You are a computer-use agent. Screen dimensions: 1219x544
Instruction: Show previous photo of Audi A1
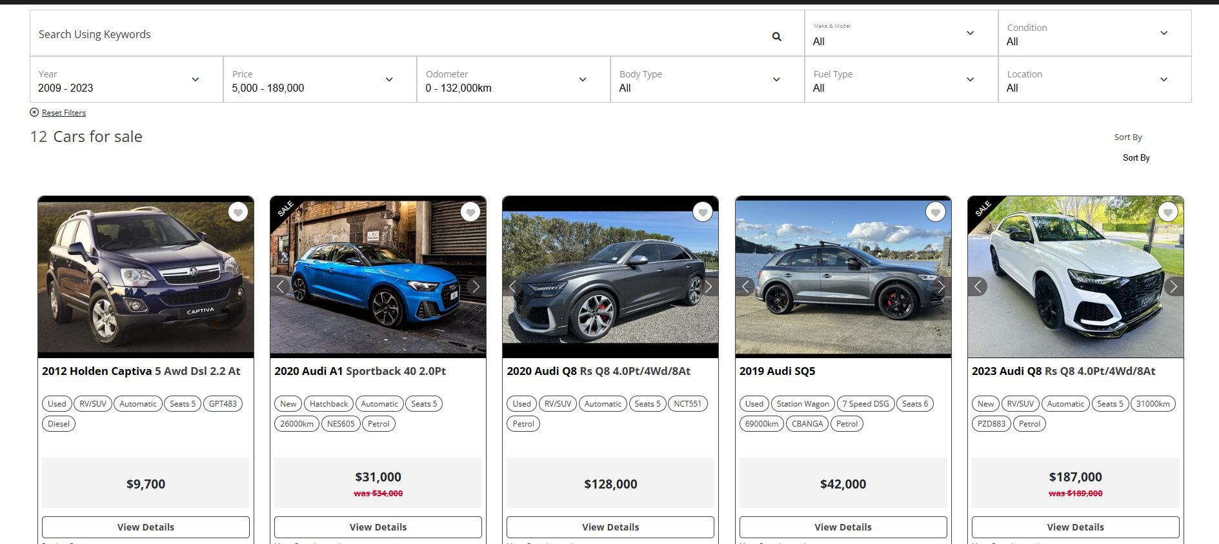point(280,287)
